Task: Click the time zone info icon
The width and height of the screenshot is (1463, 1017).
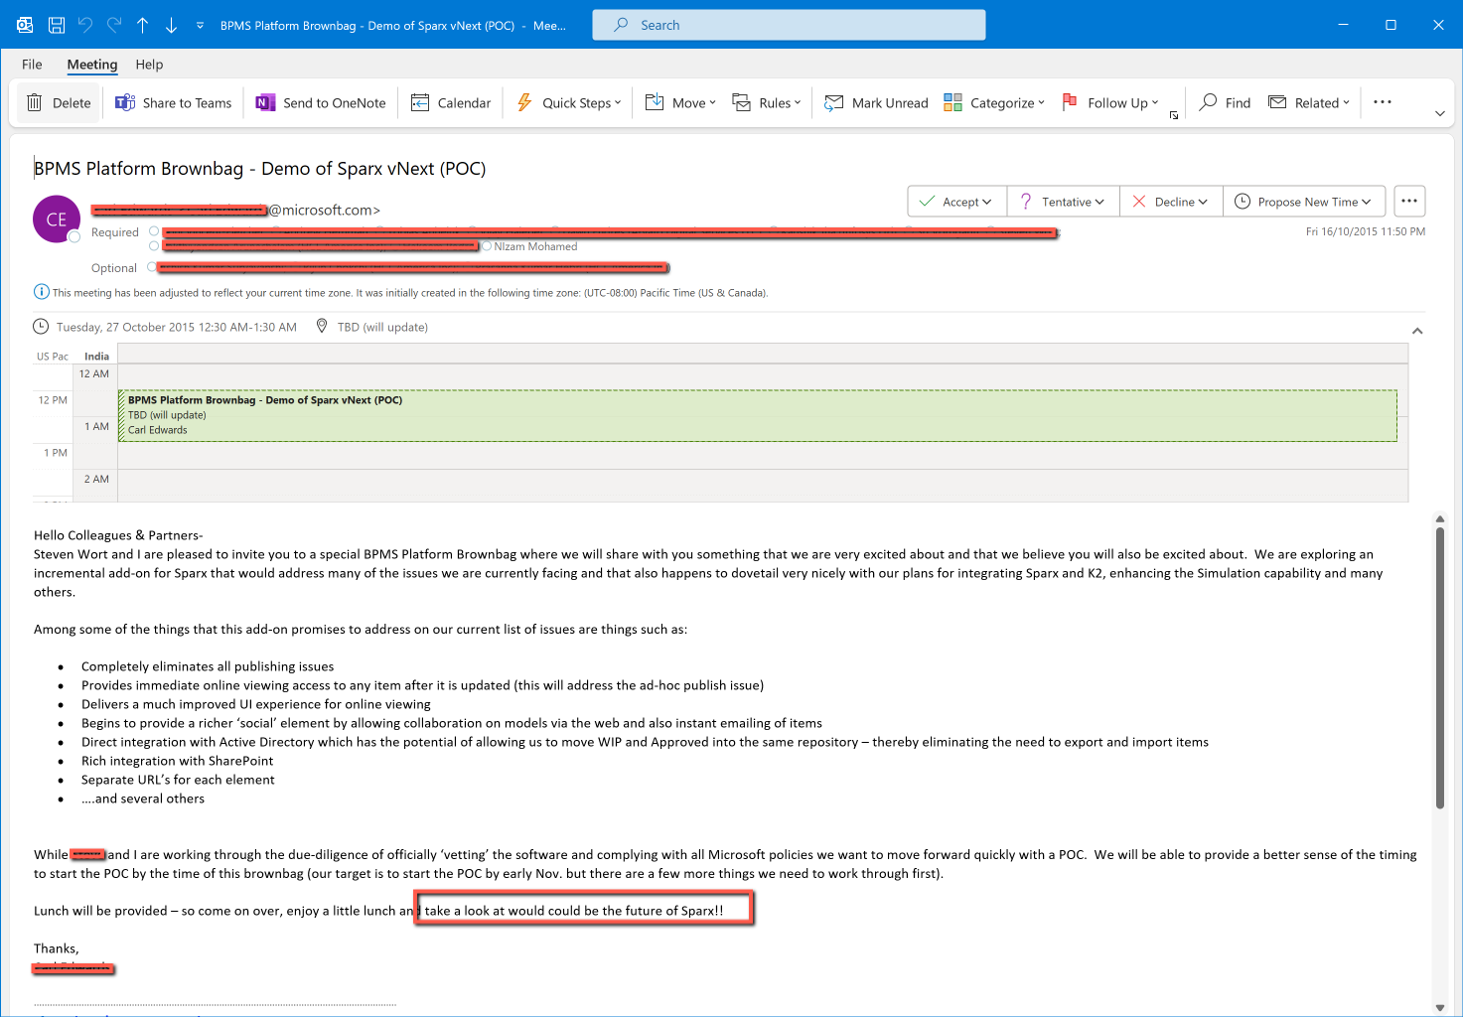Action: coord(42,292)
